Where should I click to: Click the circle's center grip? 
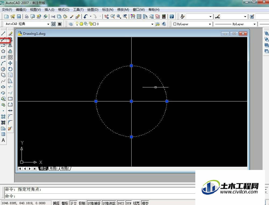pos(132,101)
